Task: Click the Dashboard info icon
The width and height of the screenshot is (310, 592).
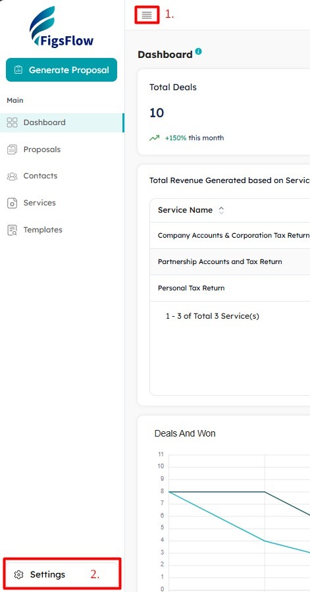Action: pyautogui.click(x=198, y=52)
